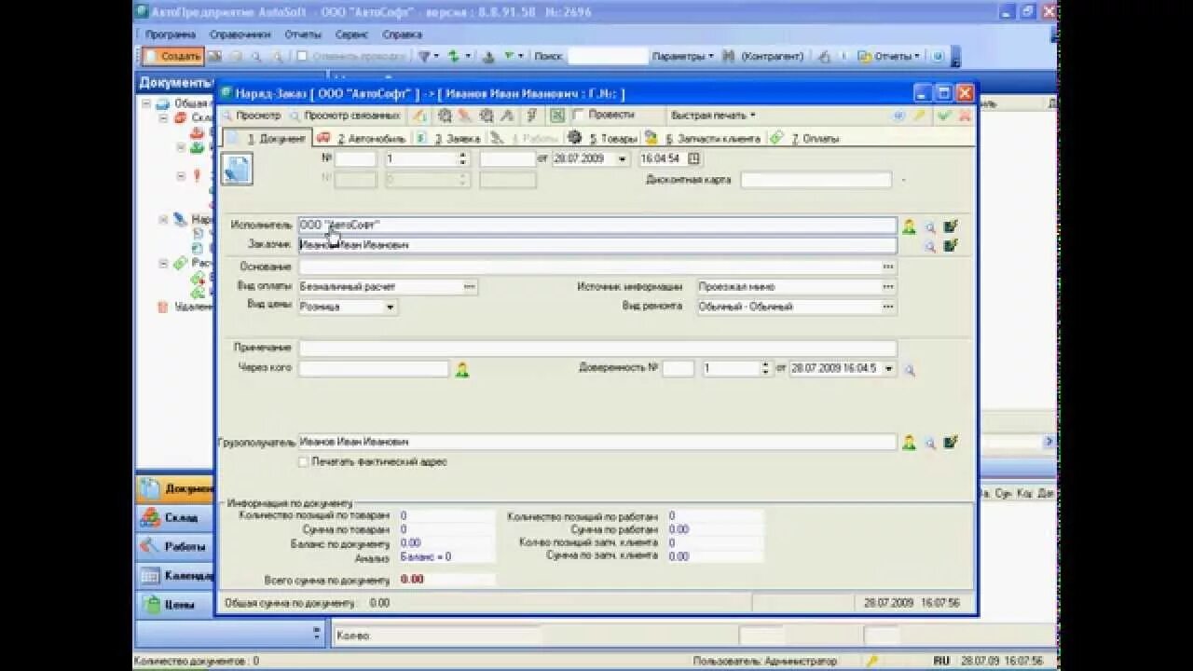Click the ellipsis button of Источник информации field
Screen dimensions: 1193x671
click(x=888, y=287)
